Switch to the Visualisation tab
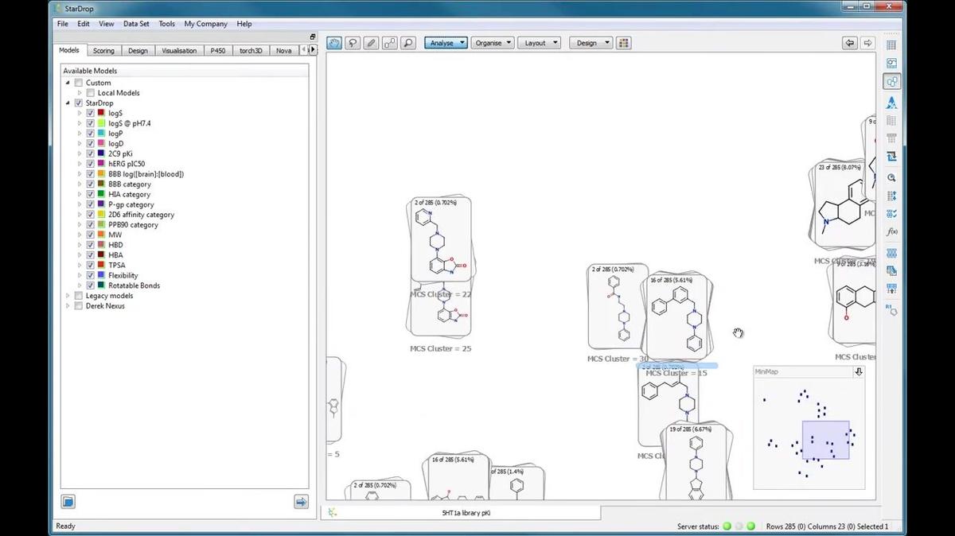 point(178,50)
